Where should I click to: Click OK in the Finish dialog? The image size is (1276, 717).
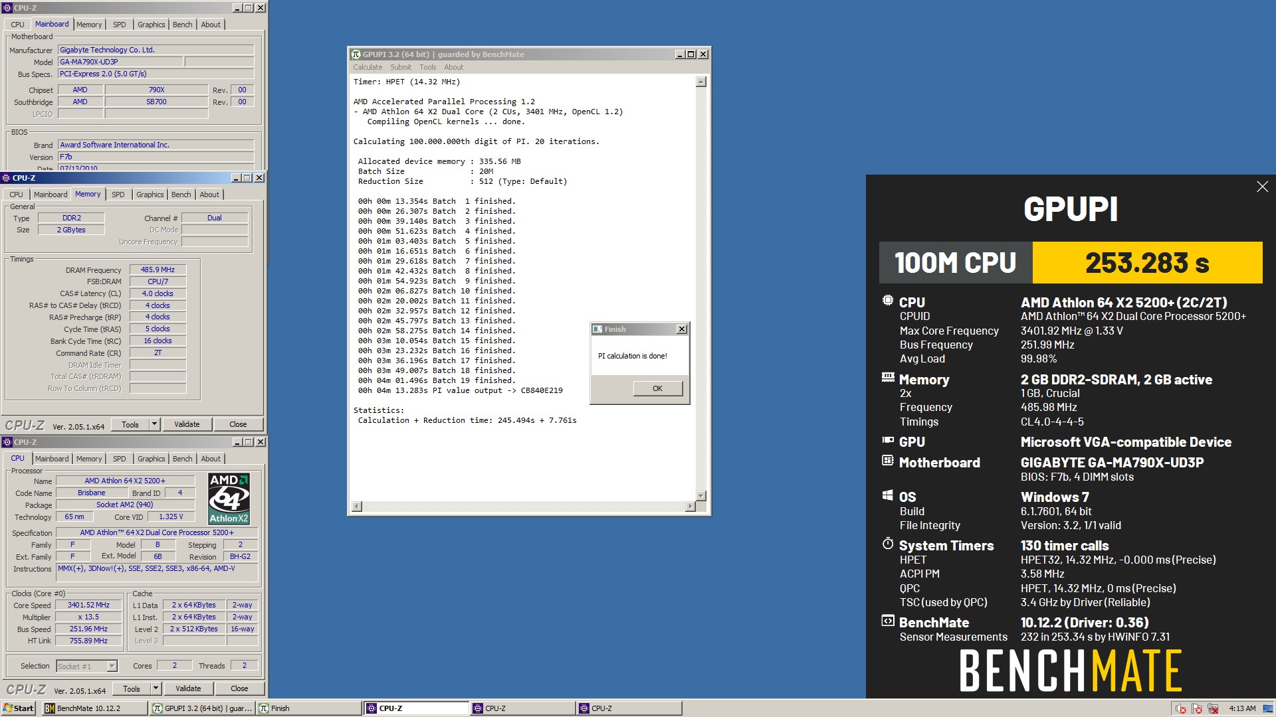click(x=657, y=388)
